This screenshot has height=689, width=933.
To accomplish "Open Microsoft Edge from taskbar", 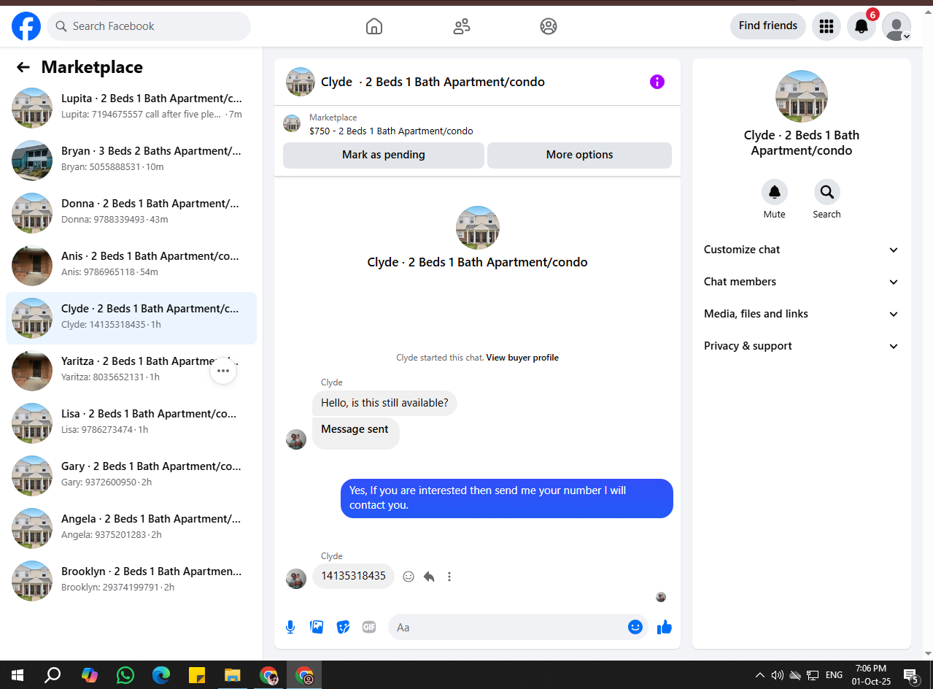I will click(161, 675).
